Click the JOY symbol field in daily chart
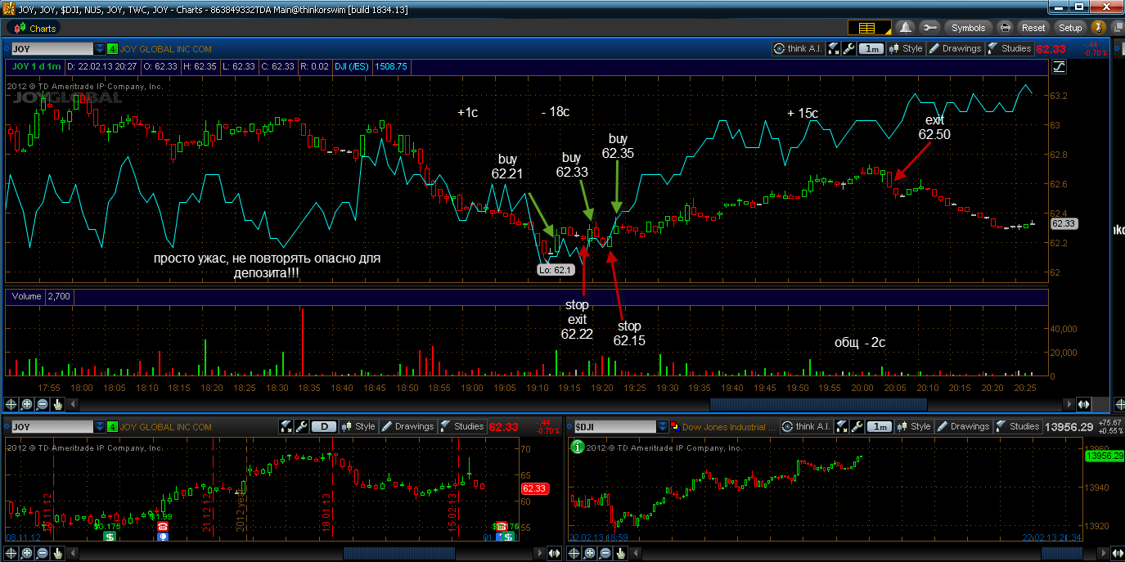Viewport: 1125px width, 562px height. coord(51,426)
